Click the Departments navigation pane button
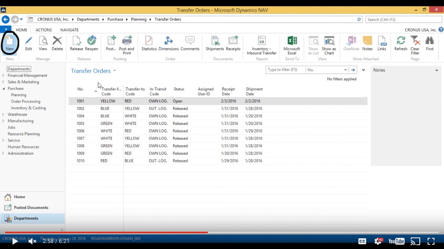444x249 pixels. (x=32, y=218)
